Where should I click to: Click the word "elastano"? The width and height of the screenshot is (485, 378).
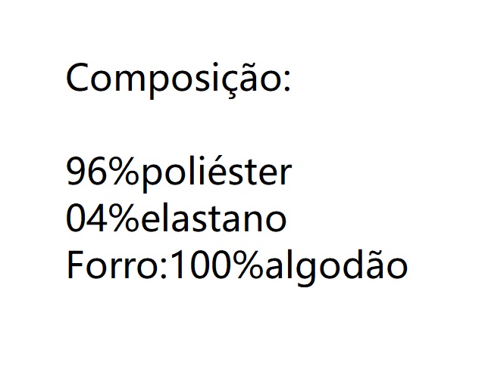(214, 220)
